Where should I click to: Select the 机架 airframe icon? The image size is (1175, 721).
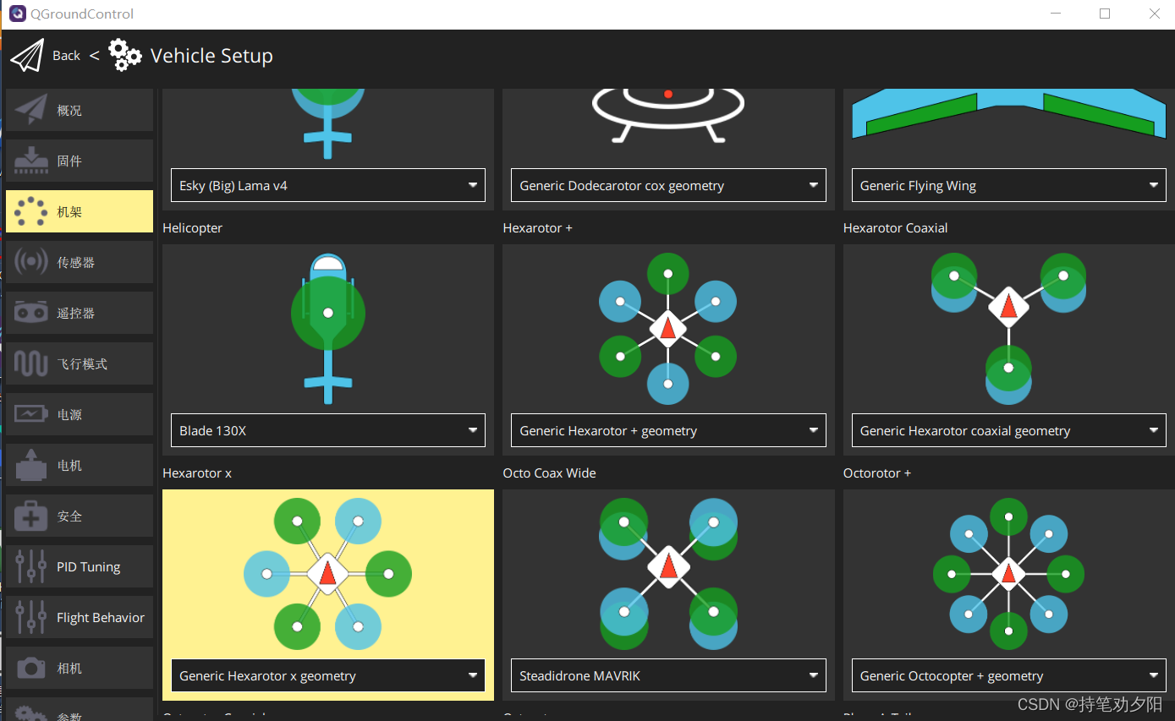(31, 211)
